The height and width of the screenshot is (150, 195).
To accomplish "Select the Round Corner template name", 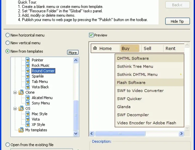I will point(43,71).
